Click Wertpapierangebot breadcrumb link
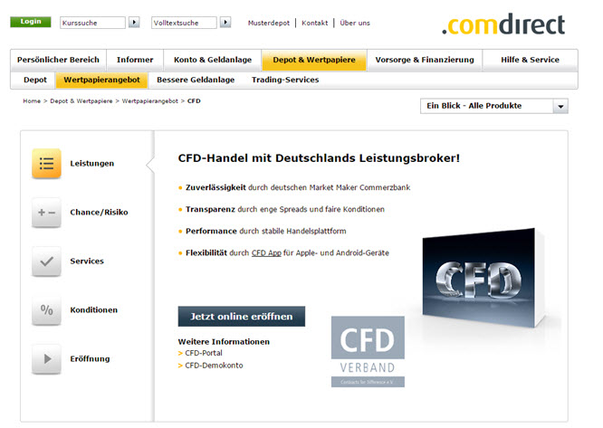 (x=150, y=101)
